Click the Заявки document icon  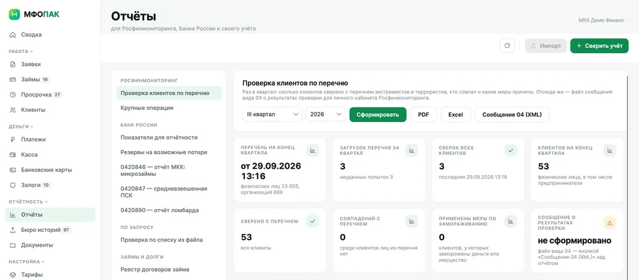[x=13, y=65]
